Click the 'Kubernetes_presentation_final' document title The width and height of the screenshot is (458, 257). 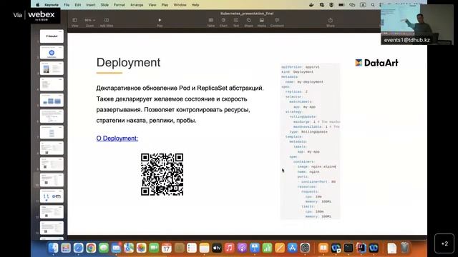pos(247,14)
